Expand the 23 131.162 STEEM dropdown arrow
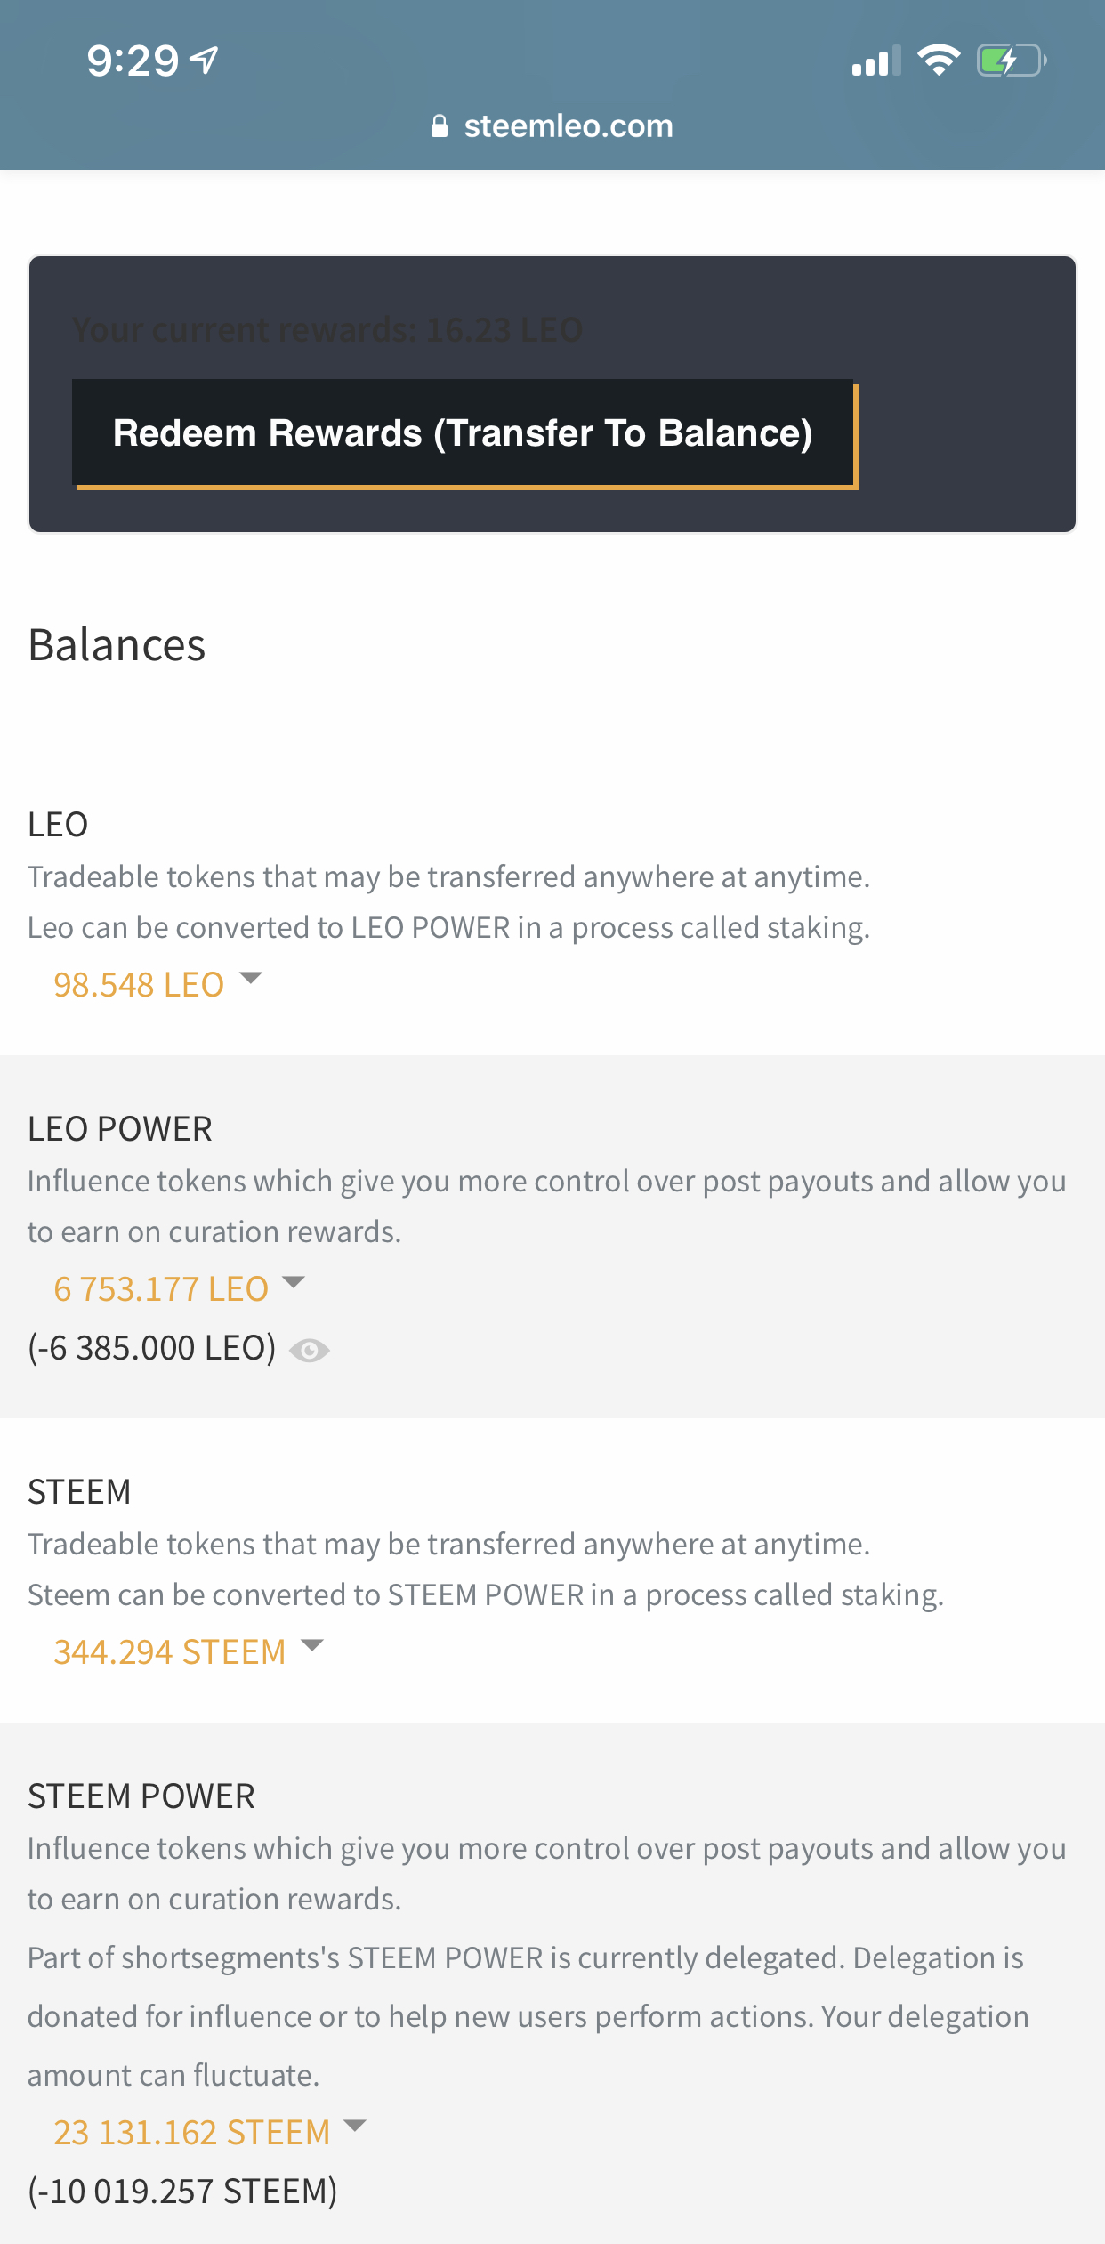The image size is (1105, 2244). (355, 2126)
